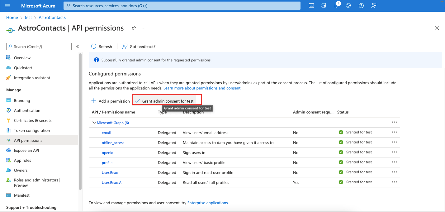Collapse the Microsoft Graph (6) group
Viewport: 445px width, 212px height.
(94, 123)
